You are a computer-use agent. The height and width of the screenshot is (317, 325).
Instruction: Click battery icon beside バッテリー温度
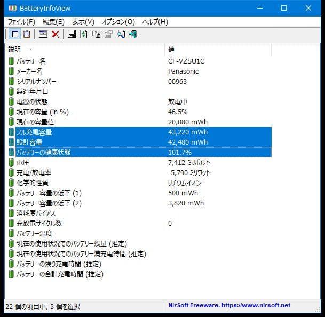pos(11,234)
